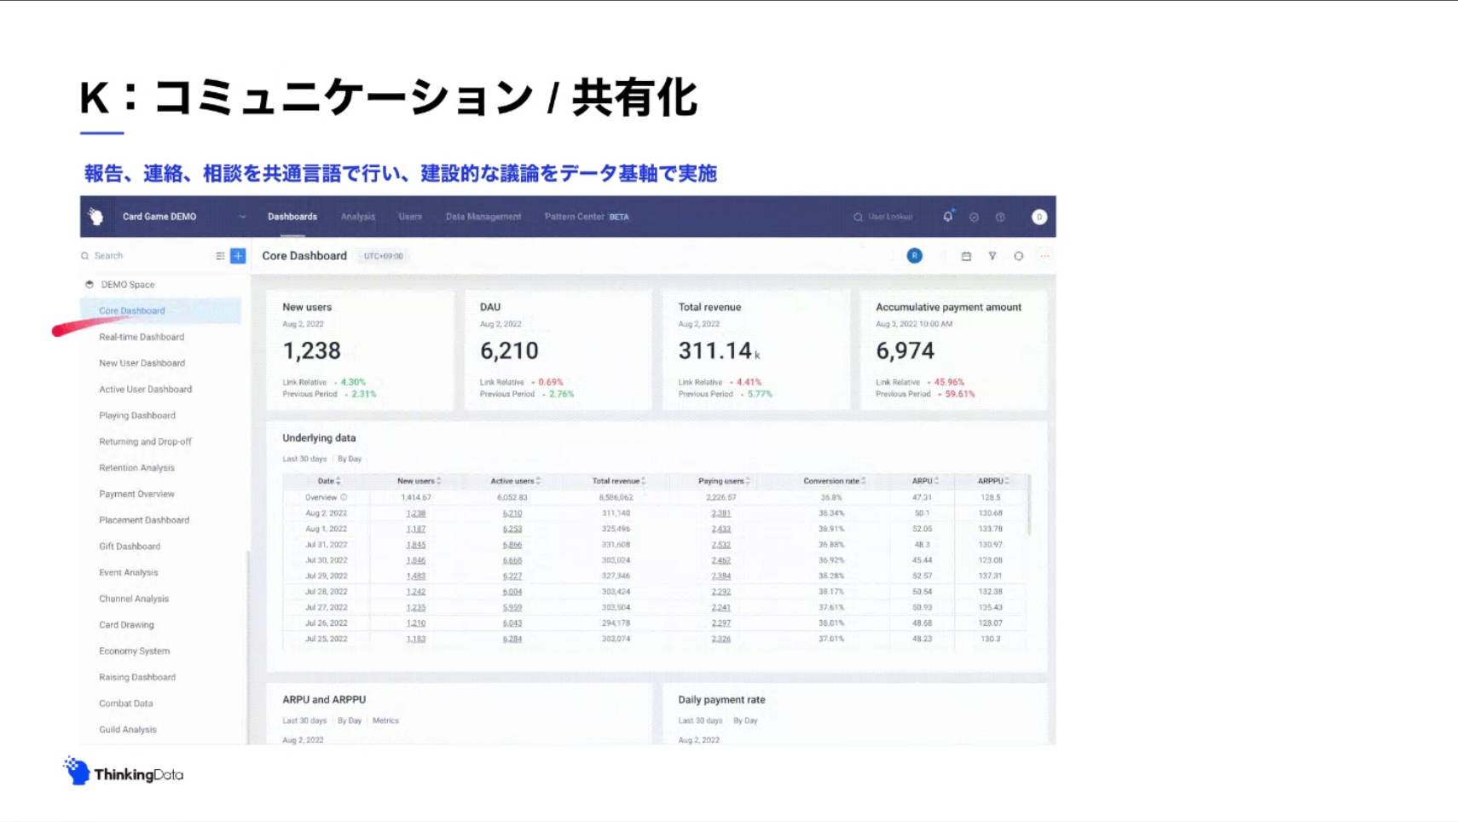Viewport: 1458px width, 822px height.
Task: Click the blue add dashboard plus button
Action: (x=238, y=256)
